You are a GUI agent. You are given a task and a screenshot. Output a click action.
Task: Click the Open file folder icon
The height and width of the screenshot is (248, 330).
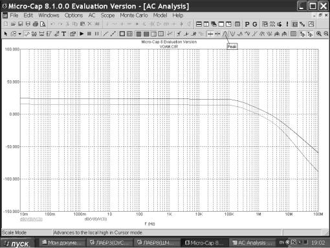13,24
